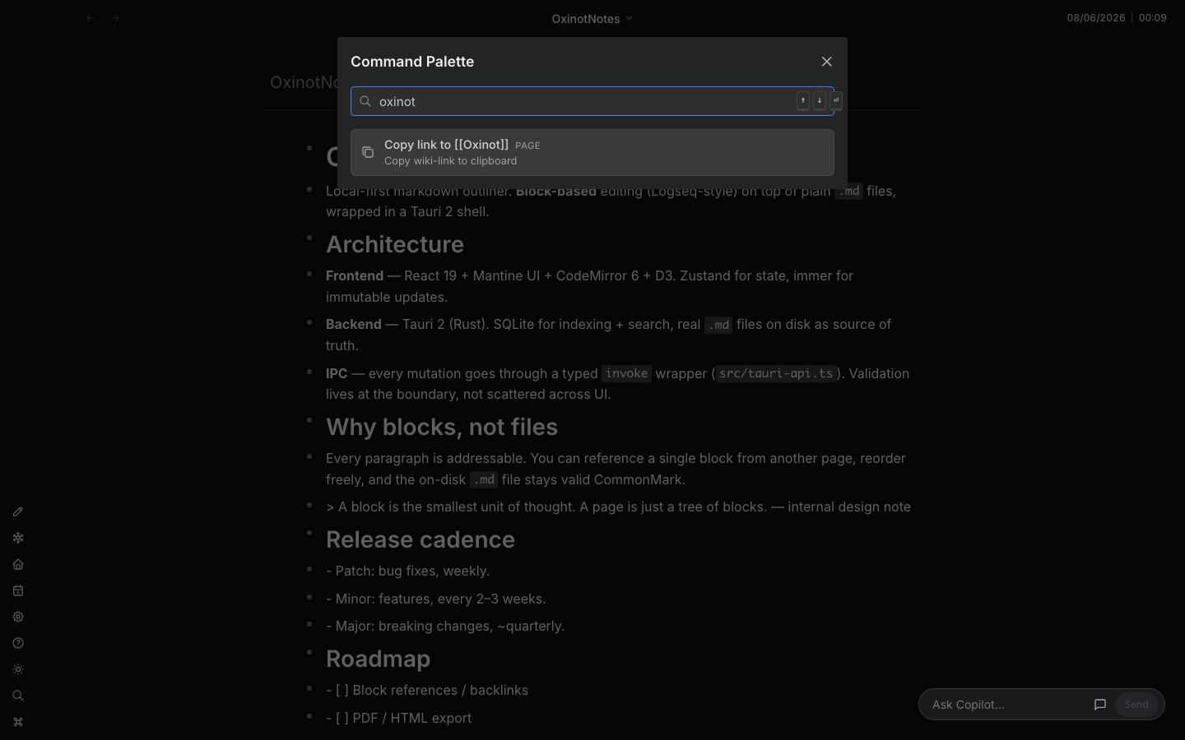This screenshot has width=1185, height=740.
Task: Click the "Release cadence" heading block
Action: click(421, 539)
